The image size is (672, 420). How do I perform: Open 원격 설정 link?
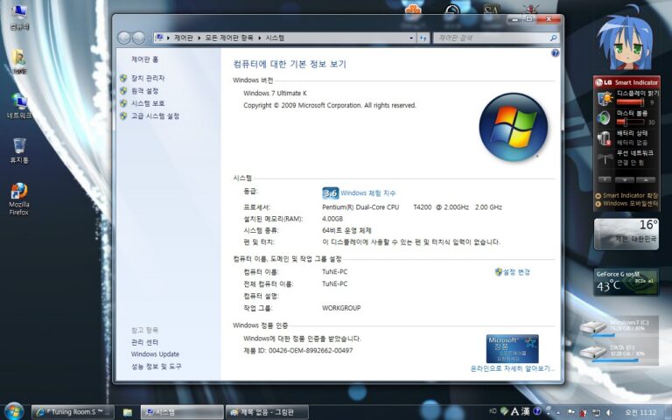145,91
